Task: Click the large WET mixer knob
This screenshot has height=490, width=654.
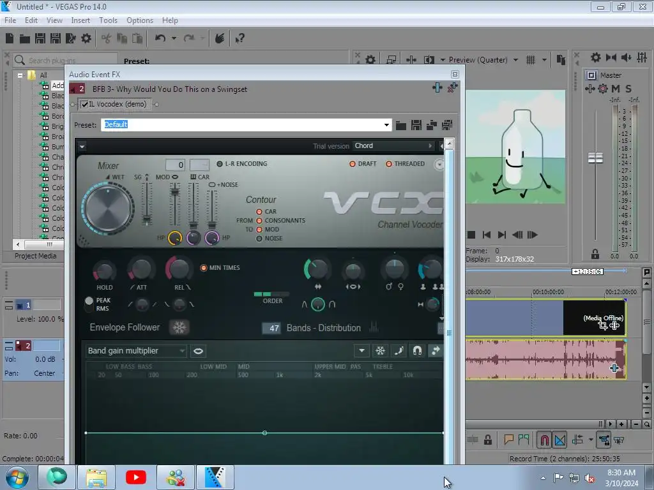Action: tap(108, 207)
